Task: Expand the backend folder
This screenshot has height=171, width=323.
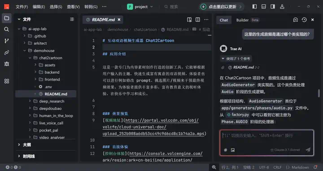Action: coord(35,72)
